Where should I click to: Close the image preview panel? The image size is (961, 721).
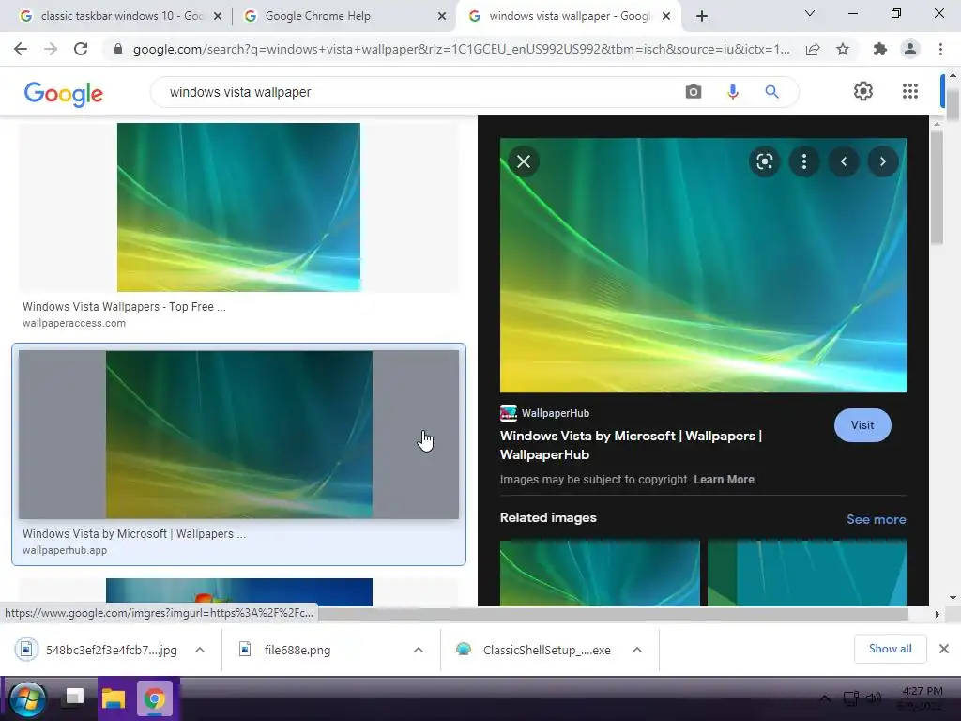(524, 161)
